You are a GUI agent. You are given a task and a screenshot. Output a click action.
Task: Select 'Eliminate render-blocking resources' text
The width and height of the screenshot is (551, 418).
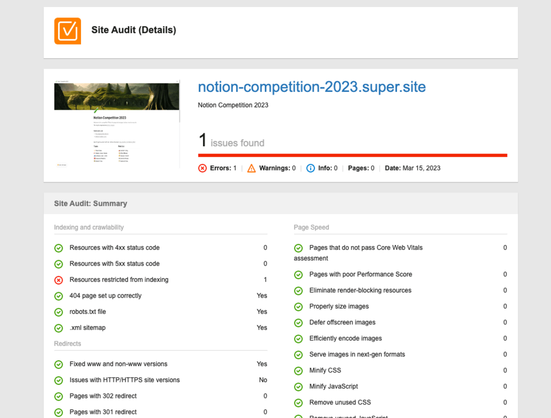tap(360, 291)
